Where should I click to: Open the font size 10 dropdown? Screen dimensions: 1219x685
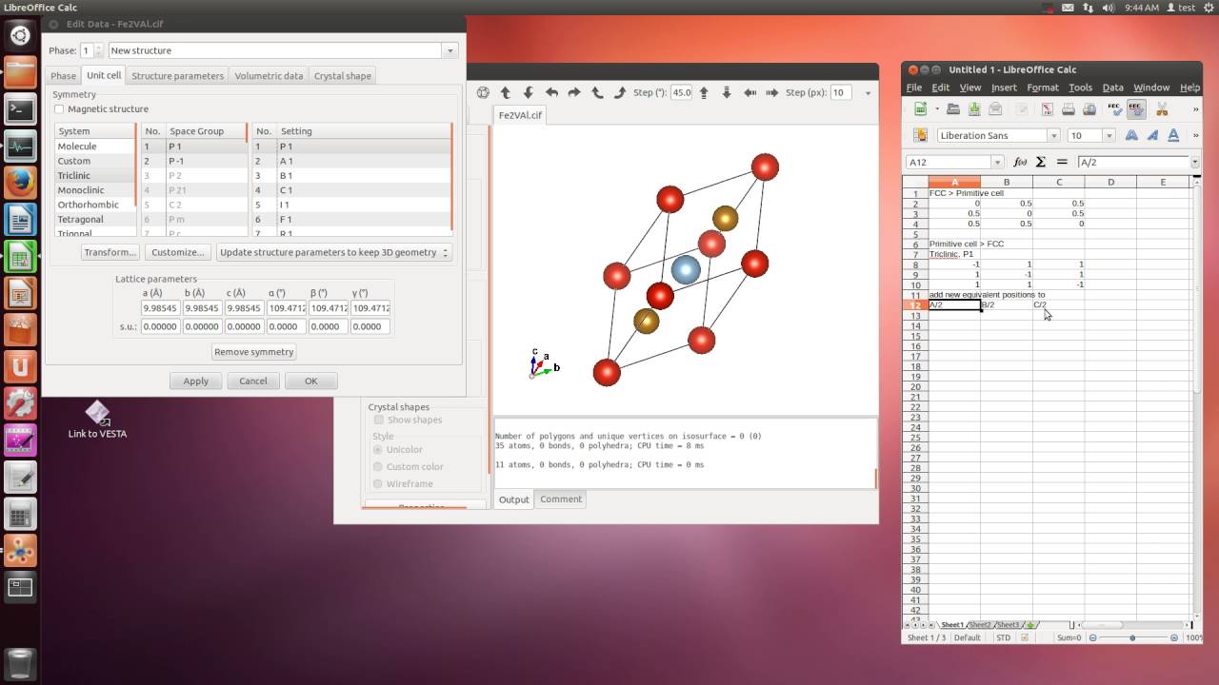click(1109, 135)
